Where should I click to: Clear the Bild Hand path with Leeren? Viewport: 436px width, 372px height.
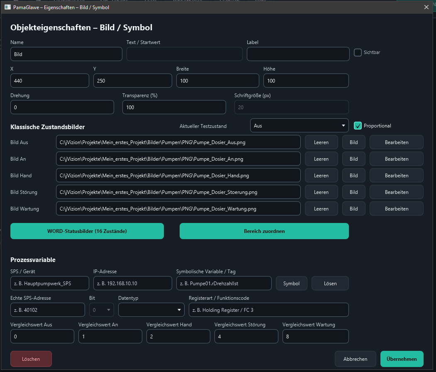322,176
